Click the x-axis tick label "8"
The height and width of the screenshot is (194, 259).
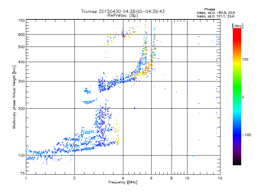click(x=172, y=178)
